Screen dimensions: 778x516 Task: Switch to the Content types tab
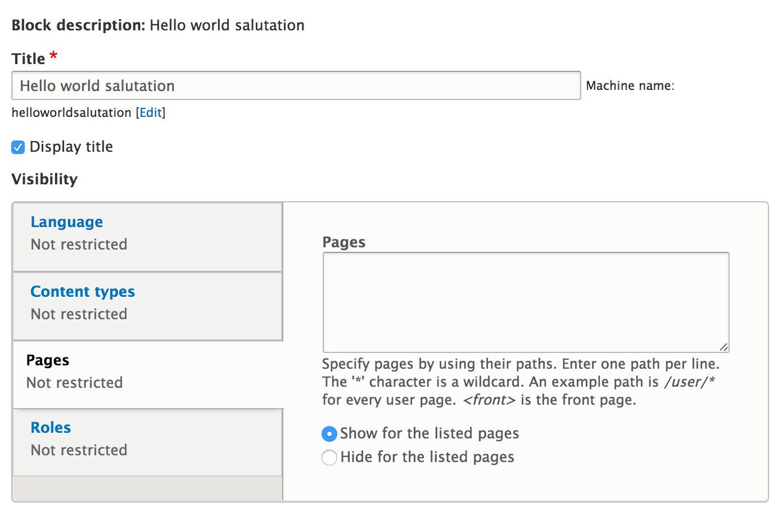tap(83, 292)
